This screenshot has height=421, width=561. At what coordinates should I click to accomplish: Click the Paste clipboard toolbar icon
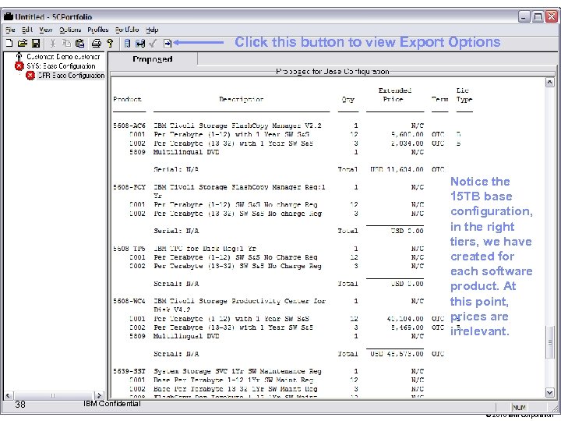[x=80, y=44]
